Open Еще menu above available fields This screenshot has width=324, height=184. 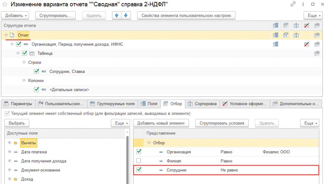click(120, 123)
